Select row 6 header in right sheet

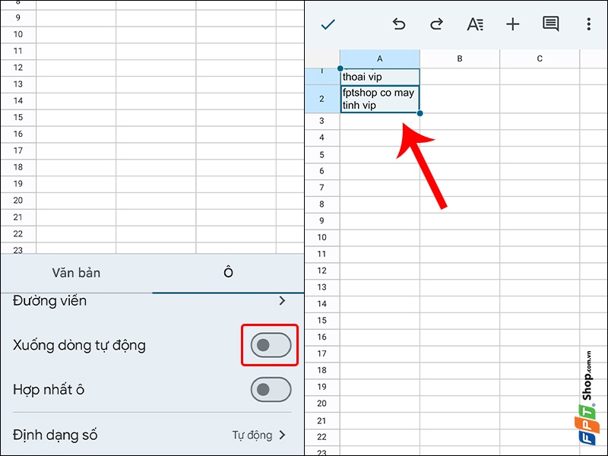pos(321,171)
